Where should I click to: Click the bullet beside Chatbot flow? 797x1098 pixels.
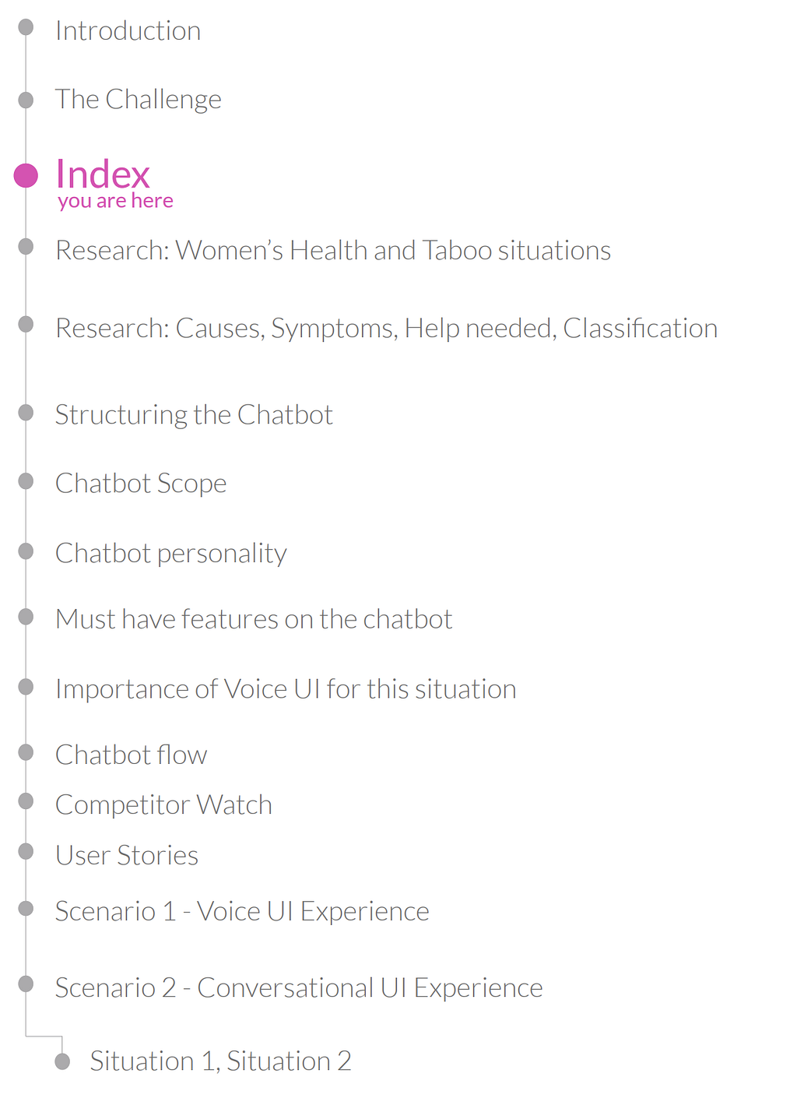point(26,752)
